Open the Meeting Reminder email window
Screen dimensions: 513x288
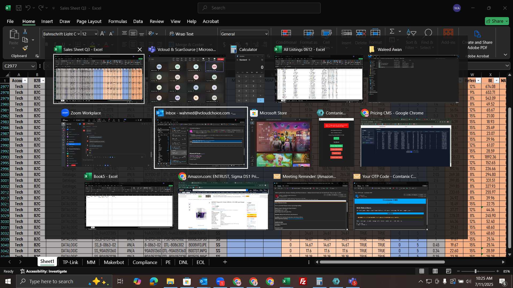pyautogui.click(x=311, y=206)
